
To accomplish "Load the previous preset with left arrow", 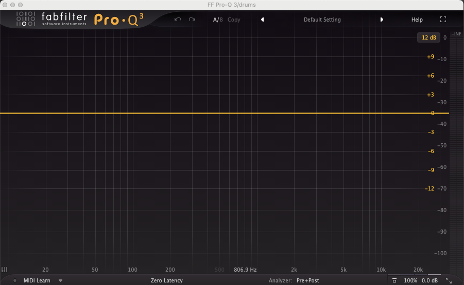I will (x=262, y=20).
